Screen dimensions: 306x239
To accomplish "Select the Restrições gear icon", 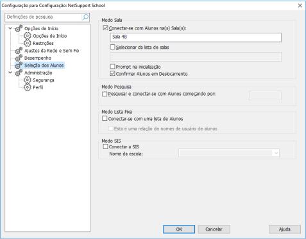I will tap(28, 43).
